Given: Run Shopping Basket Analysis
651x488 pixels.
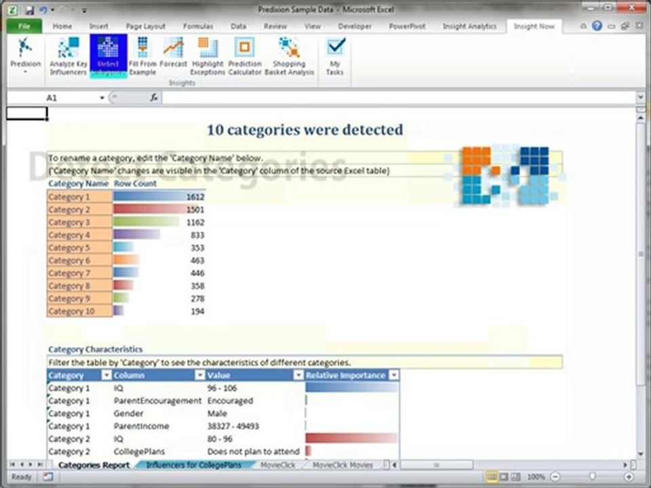Looking at the screenshot, I should point(290,56).
